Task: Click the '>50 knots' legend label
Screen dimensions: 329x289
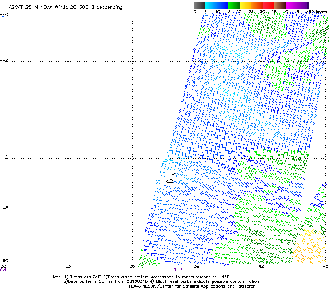Action: [316, 12]
